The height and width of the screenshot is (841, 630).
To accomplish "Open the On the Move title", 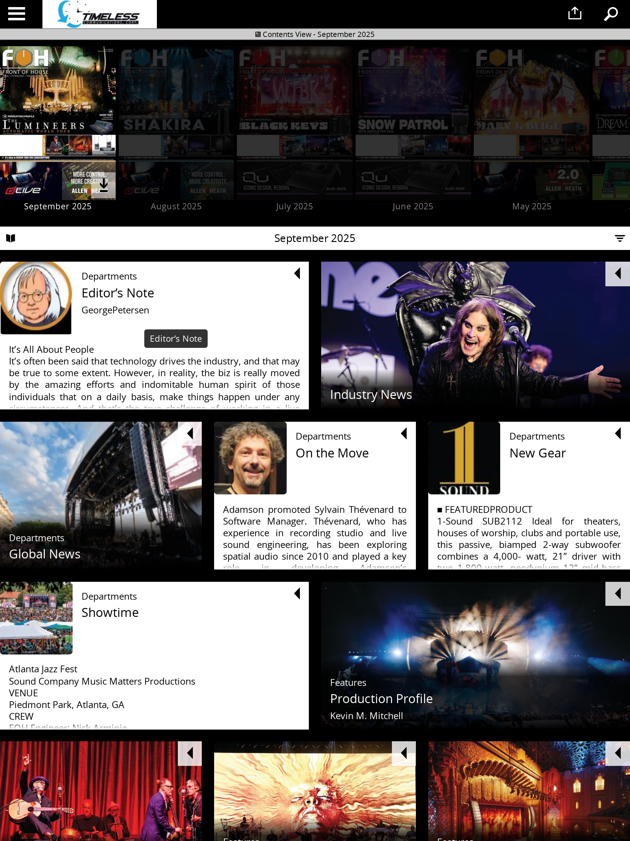I will point(332,453).
